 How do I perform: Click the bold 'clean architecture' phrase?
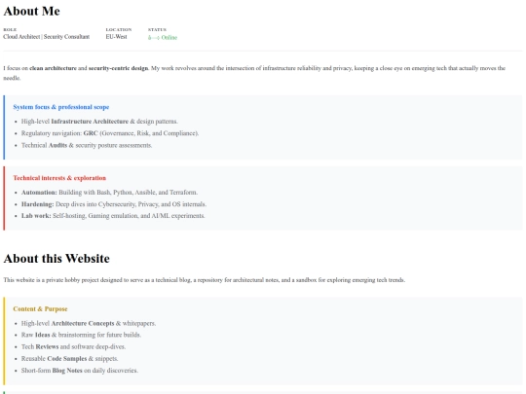[x=53, y=68]
